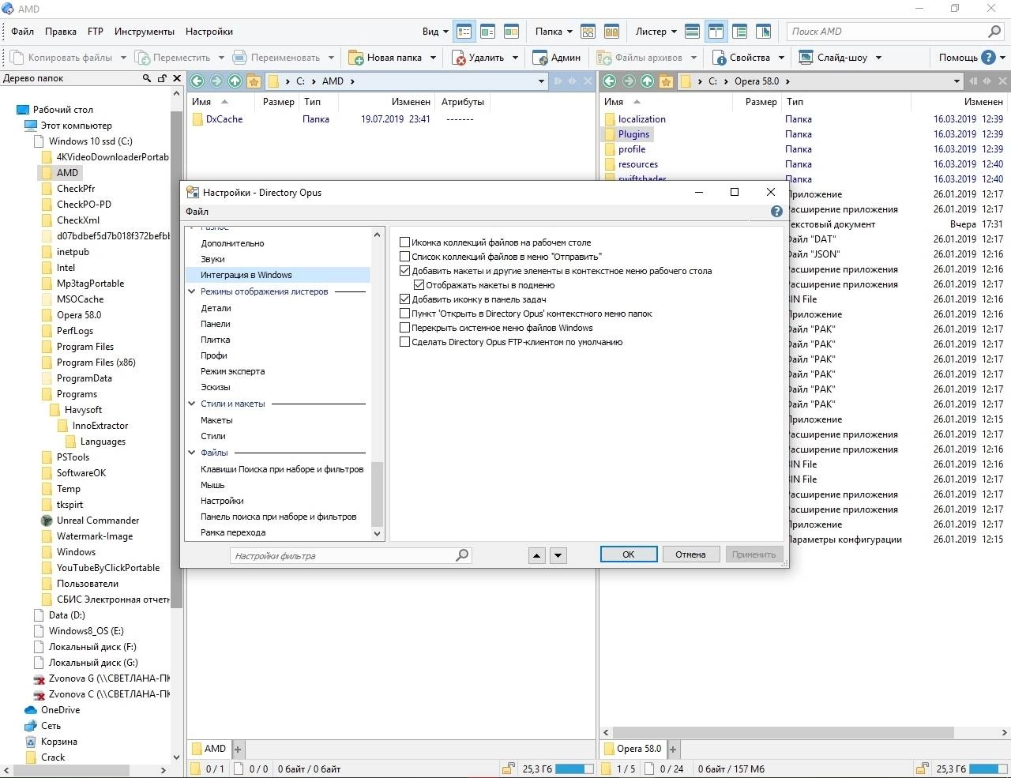Click the flat view ungrouped icon before Листер
Viewport: 1011px width, 778px height.
[x=611, y=32]
